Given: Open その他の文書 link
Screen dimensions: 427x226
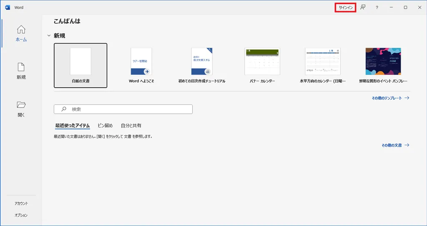Looking at the screenshot, I should click(395, 145).
